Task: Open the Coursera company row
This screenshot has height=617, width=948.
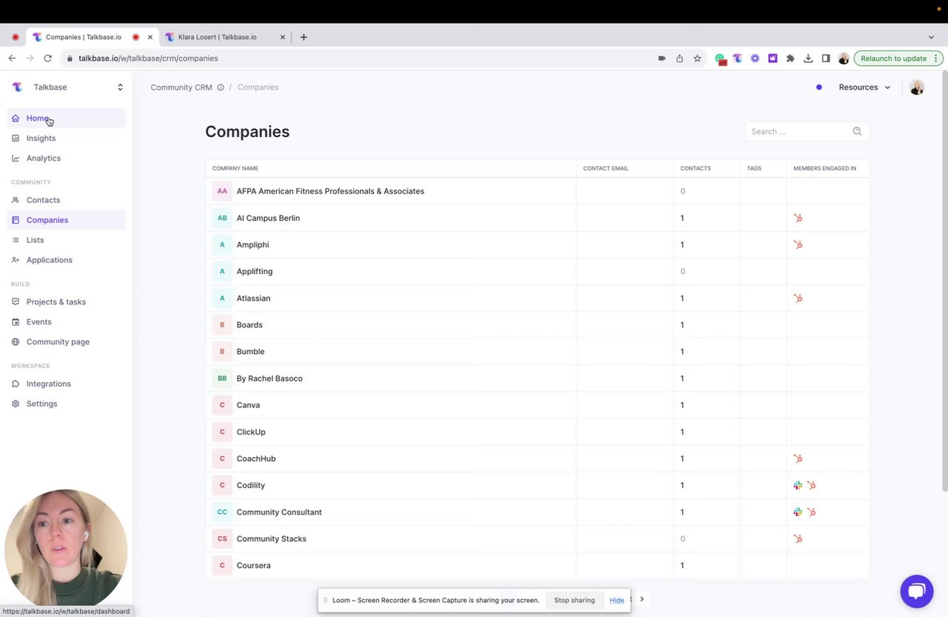Action: point(537,566)
